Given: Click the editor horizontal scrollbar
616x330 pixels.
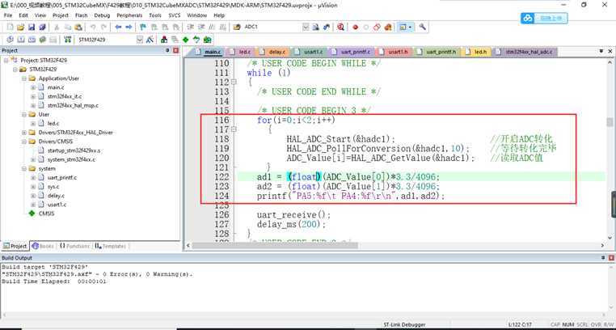Looking at the screenshot, I should point(275,245).
